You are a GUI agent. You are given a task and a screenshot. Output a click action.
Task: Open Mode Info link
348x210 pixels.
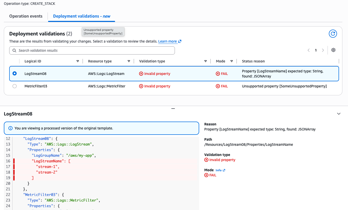tap(218, 170)
